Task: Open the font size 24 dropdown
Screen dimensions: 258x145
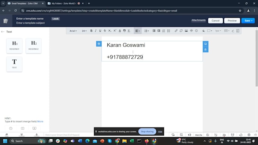Action: coord(84,31)
